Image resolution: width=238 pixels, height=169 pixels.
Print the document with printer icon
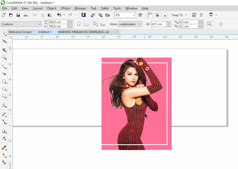[26, 15]
